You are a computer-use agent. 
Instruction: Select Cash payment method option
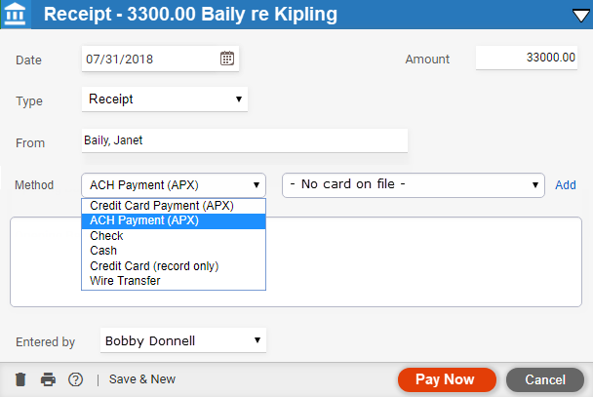(x=103, y=251)
